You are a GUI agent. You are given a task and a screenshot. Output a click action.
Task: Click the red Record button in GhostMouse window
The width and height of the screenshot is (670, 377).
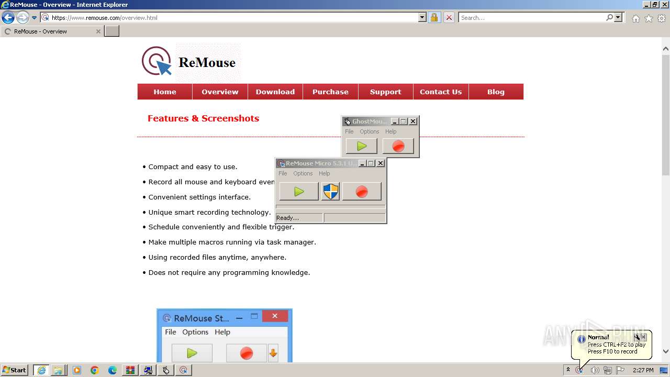pyautogui.click(x=398, y=146)
